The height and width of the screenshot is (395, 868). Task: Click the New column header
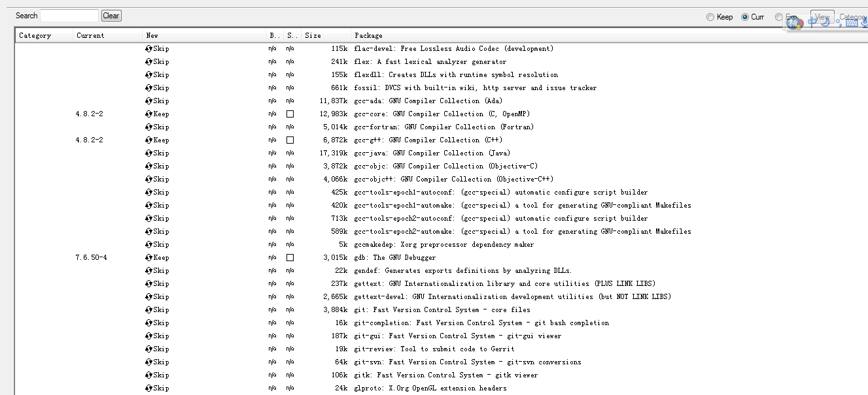(x=204, y=35)
